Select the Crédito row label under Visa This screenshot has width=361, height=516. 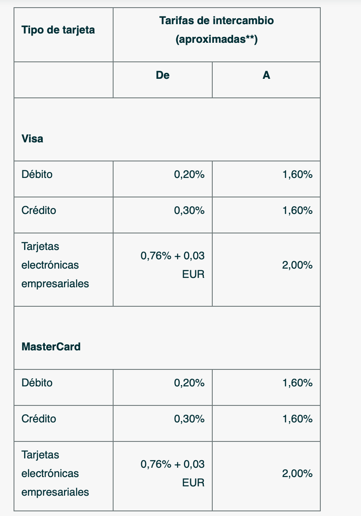(x=39, y=210)
